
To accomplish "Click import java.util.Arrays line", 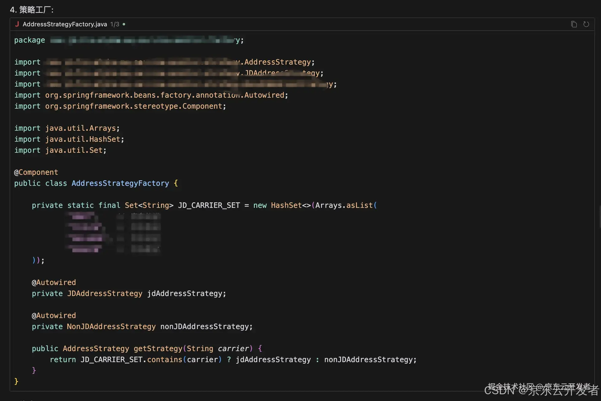I will click(x=67, y=128).
